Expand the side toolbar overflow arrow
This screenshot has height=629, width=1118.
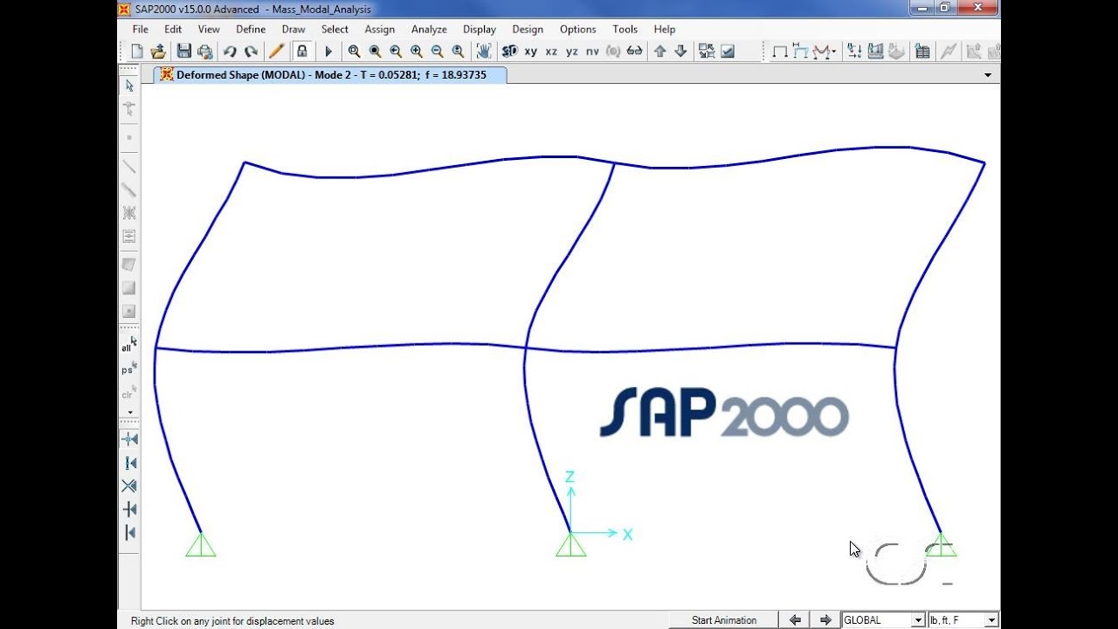pos(130,412)
